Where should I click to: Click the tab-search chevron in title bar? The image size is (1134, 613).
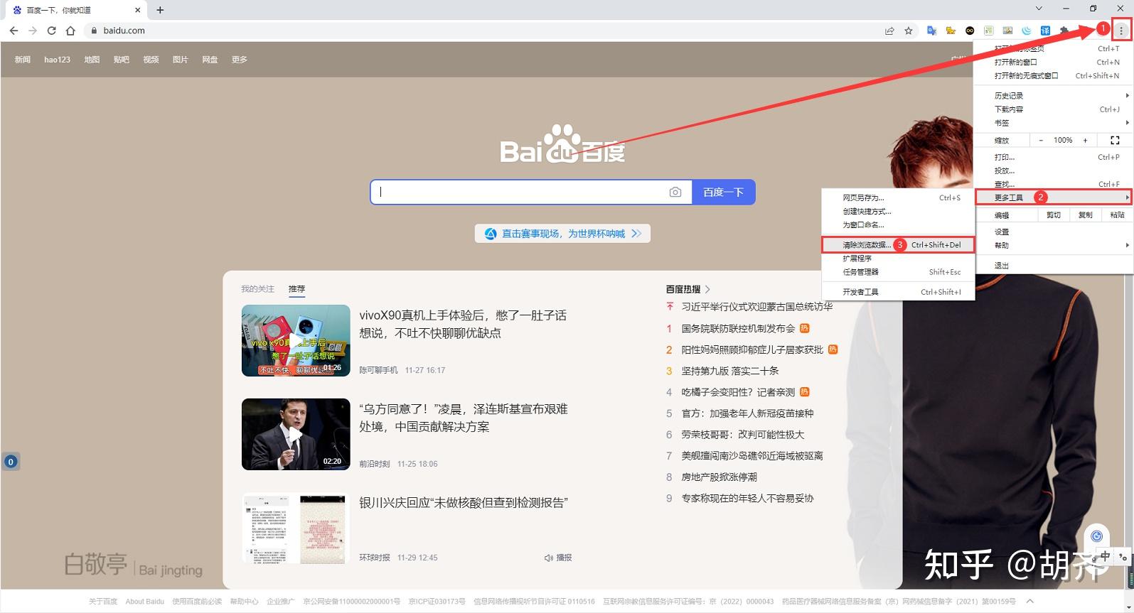1039,9
